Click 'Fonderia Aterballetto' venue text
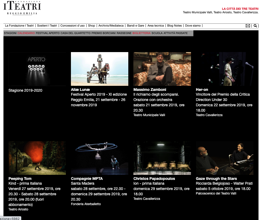 tap(86, 204)
